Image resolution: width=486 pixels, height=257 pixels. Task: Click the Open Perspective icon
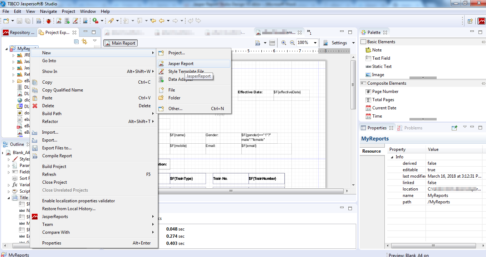tap(470, 21)
